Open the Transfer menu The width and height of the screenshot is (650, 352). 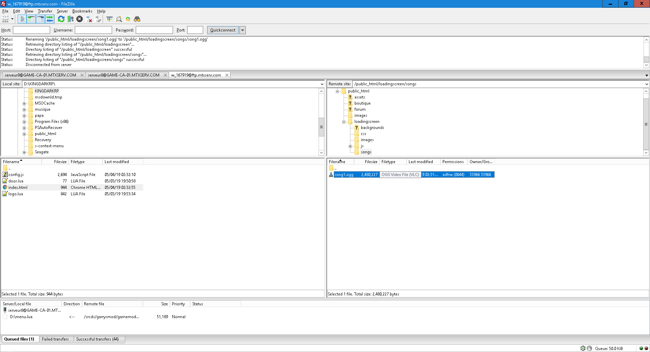pos(45,11)
